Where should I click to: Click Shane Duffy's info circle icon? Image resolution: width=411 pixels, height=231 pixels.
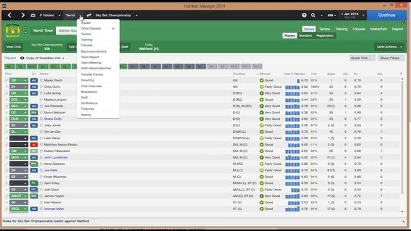click(x=41, y=119)
